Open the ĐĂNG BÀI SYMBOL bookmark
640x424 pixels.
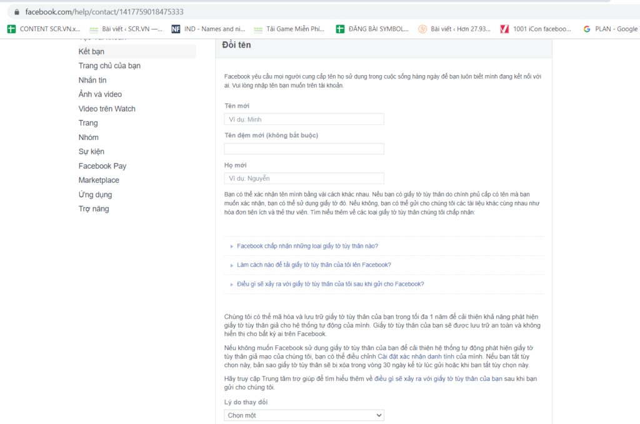[372, 29]
